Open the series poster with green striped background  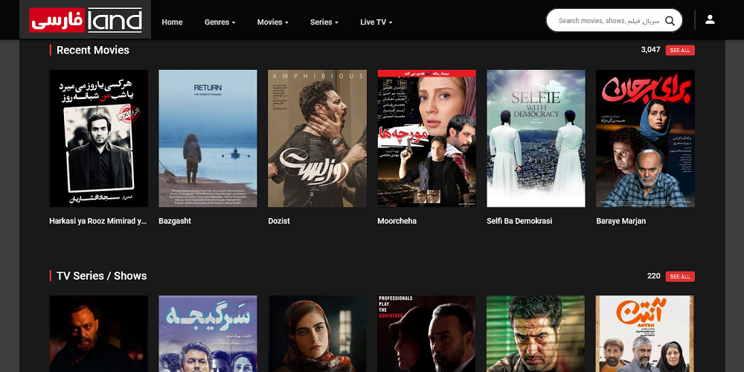coord(536,334)
